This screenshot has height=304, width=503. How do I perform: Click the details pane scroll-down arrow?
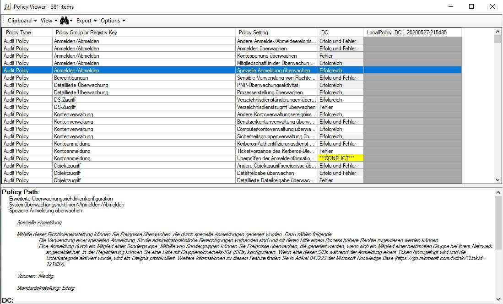(x=498, y=300)
